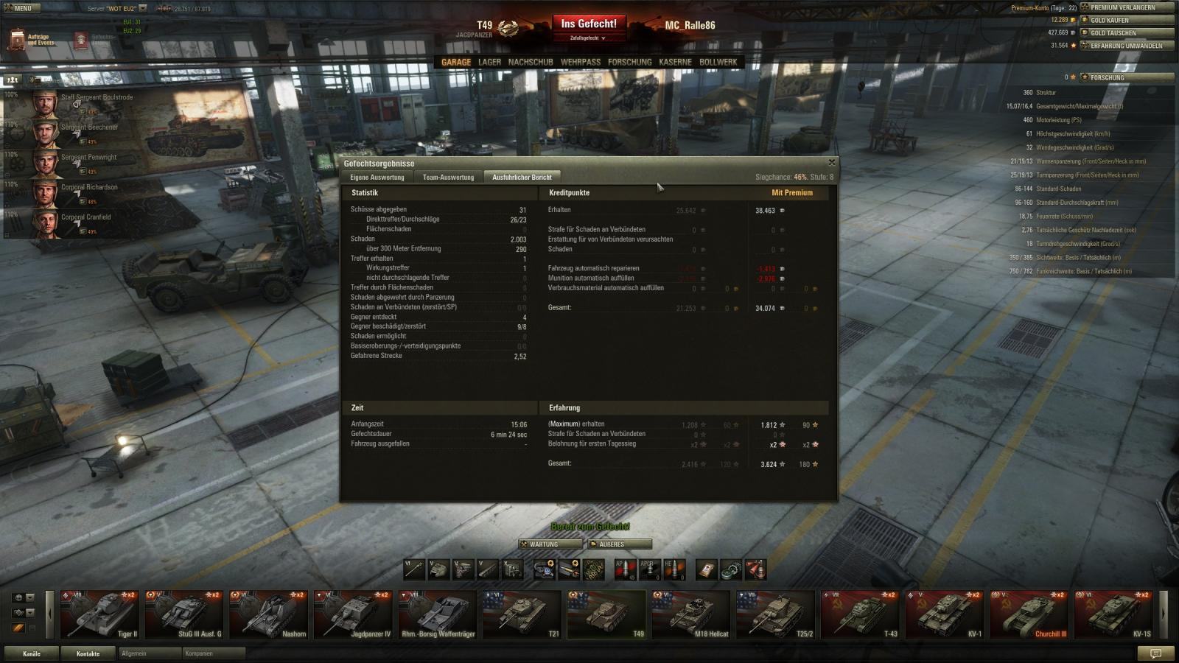Open the gun module slot
Image resolution: width=1179 pixels, height=663 pixels.
415,569
